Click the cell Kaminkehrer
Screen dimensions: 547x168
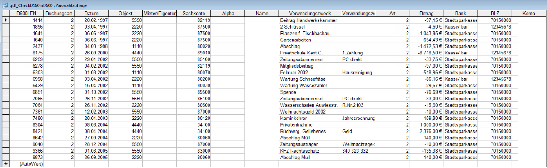click(x=309, y=118)
